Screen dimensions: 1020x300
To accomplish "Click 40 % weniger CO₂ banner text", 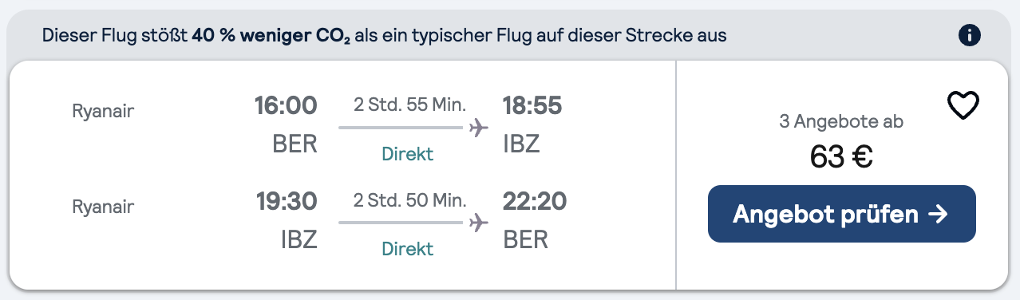I will (x=271, y=36).
